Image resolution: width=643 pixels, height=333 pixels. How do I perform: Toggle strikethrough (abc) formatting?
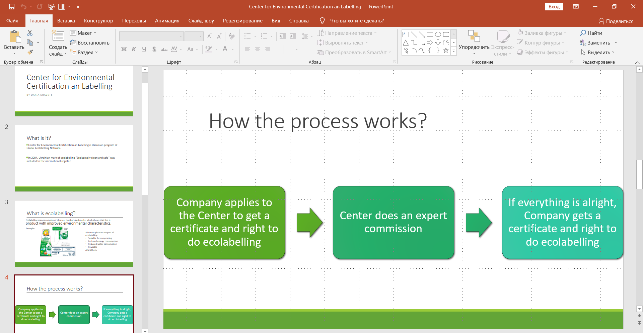[164, 49]
